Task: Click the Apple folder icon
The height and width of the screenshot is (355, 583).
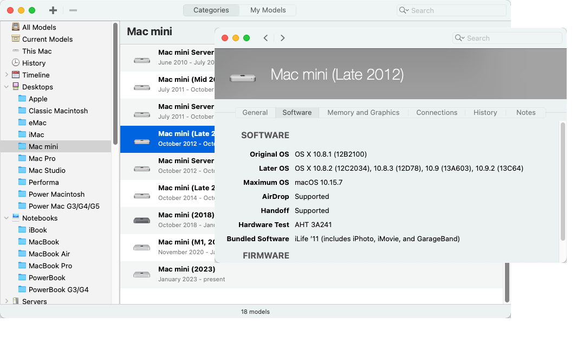Action: (22, 99)
